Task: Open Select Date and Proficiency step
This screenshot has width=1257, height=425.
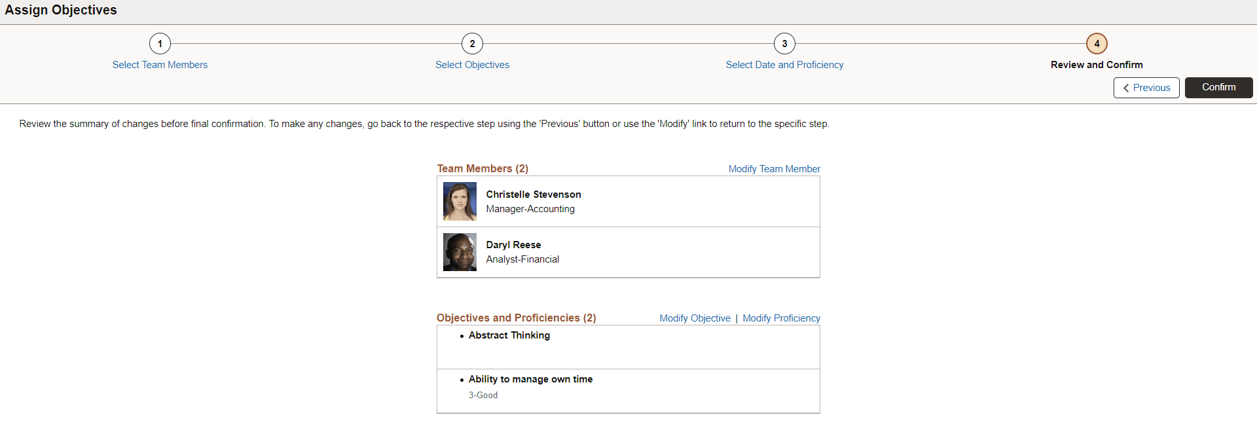Action: pyautogui.click(x=784, y=65)
